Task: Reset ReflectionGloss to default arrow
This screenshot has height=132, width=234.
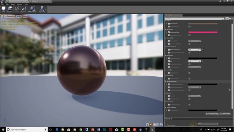Action: [x=203, y=50]
